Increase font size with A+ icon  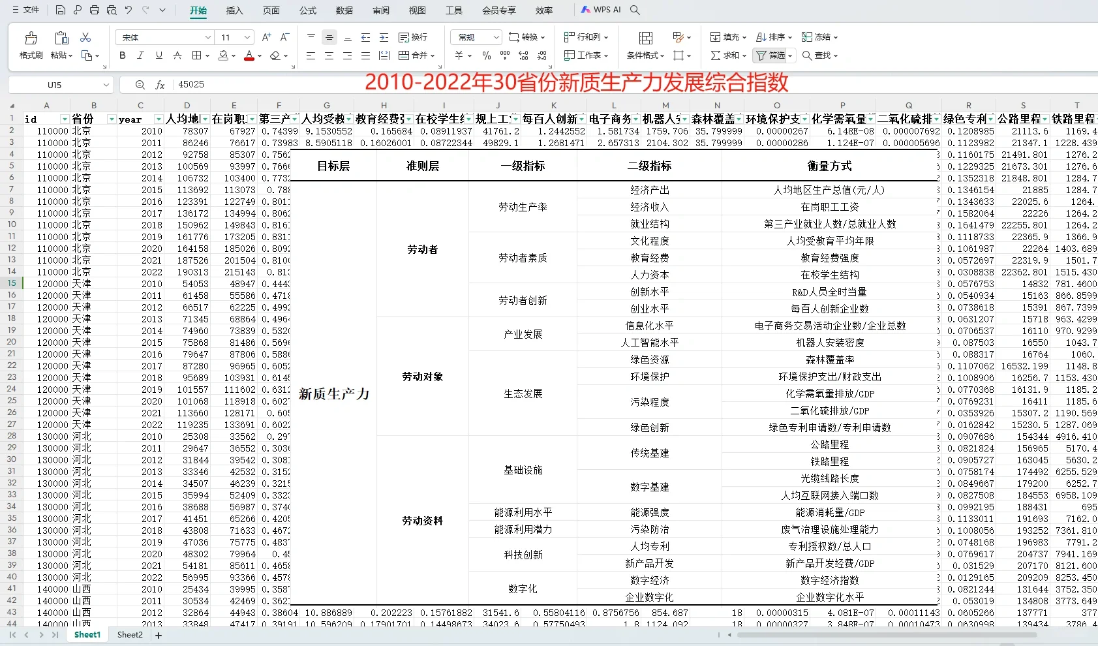266,37
